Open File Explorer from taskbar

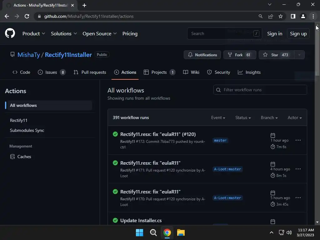(181, 232)
